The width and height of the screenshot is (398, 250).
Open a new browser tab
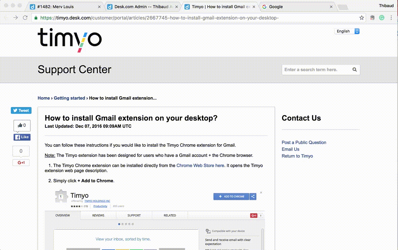[x=343, y=7]
